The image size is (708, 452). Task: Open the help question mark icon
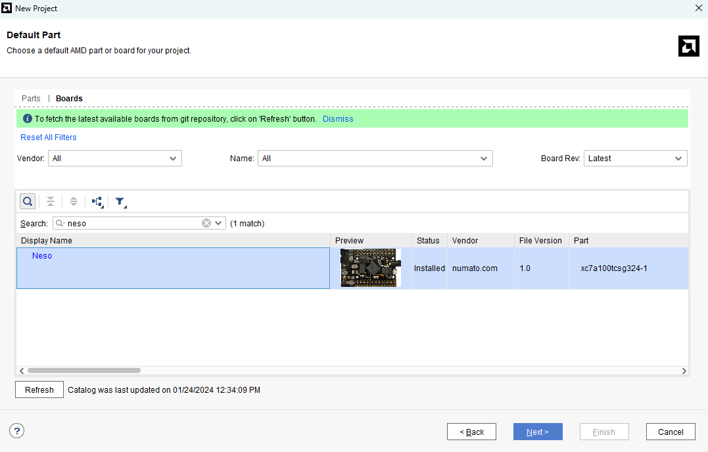coord(17,431)
